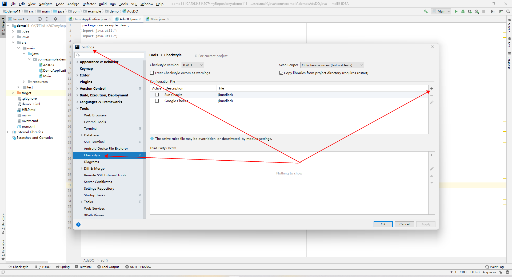Click the help question mark icon
512x277 pixels.
pos(78,225)
